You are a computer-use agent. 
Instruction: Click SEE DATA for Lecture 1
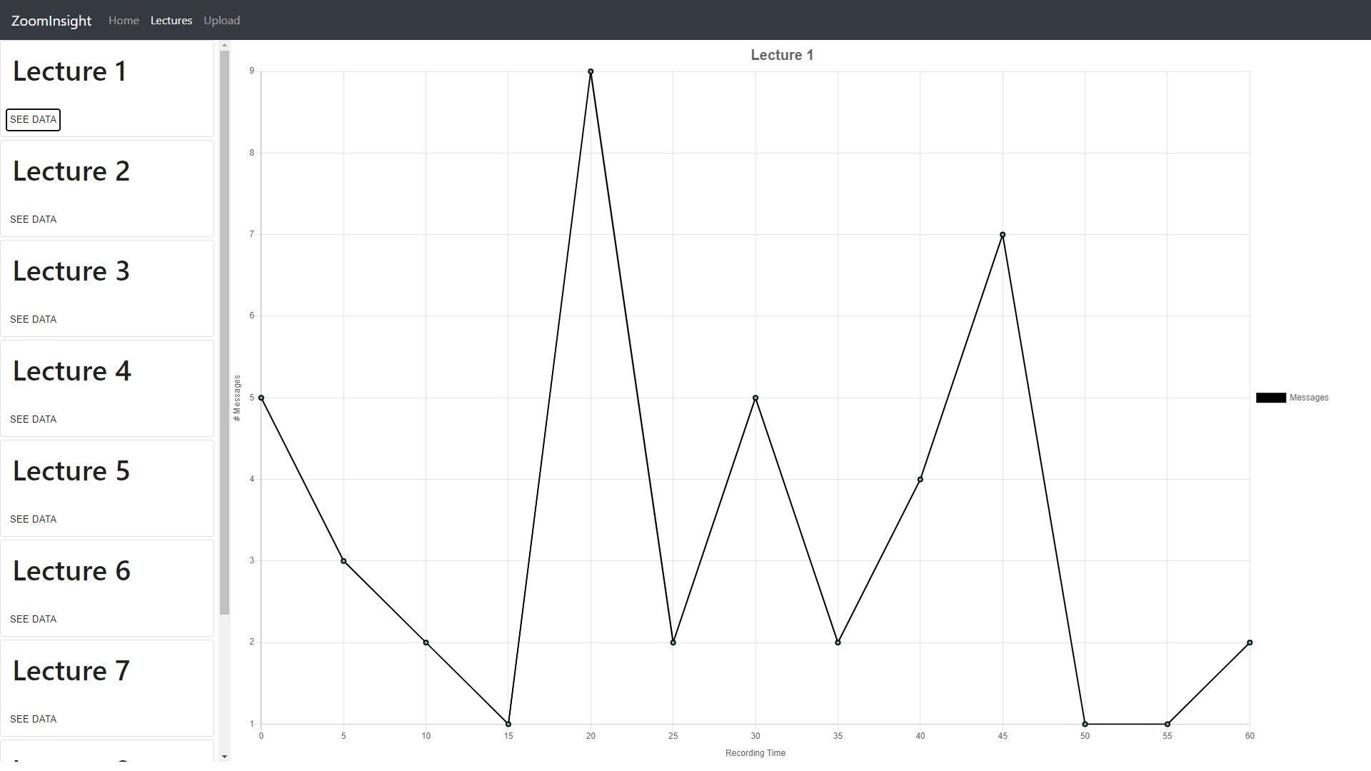(33, 120)
